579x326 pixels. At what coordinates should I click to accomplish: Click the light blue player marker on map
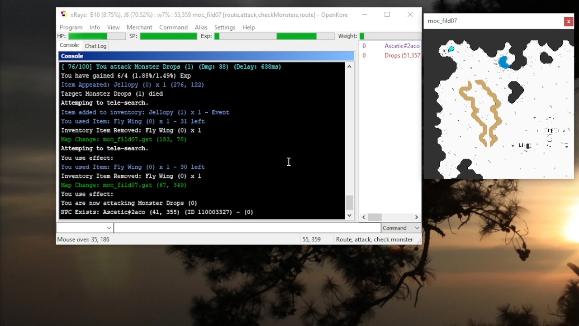[451, 49]
